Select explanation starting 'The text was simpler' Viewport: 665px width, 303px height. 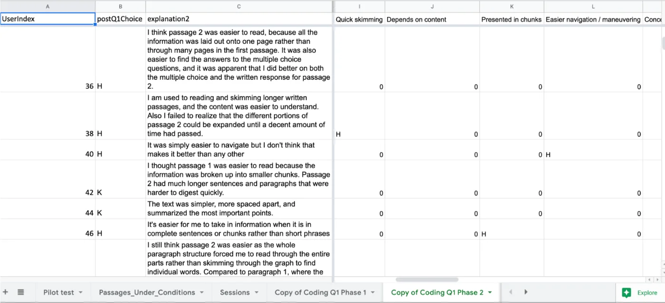pos(239,208)
